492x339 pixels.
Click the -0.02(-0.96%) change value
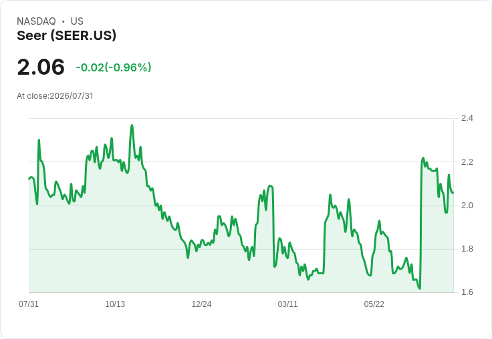tap(114, 67)
